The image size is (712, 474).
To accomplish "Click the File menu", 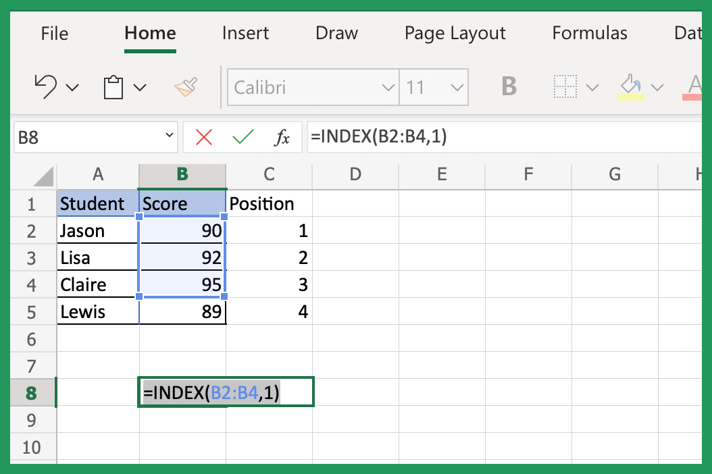I will click(x=54, y=32).
